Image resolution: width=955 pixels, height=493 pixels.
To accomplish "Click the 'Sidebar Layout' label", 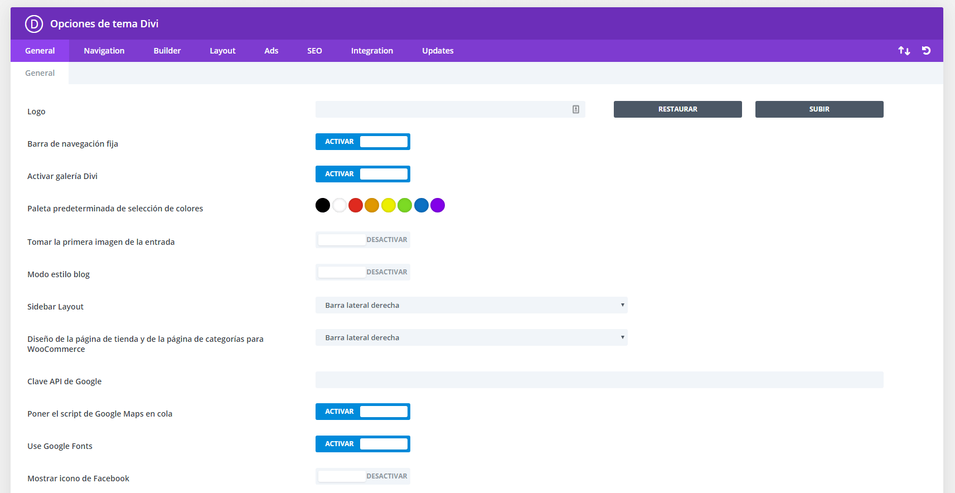I will 56,307.
